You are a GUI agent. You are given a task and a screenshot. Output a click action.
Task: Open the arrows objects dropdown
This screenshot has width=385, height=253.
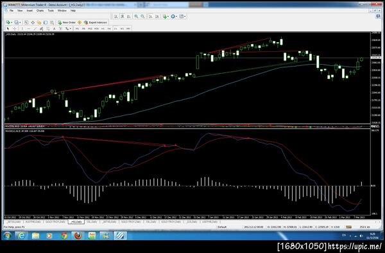point(68,28)
